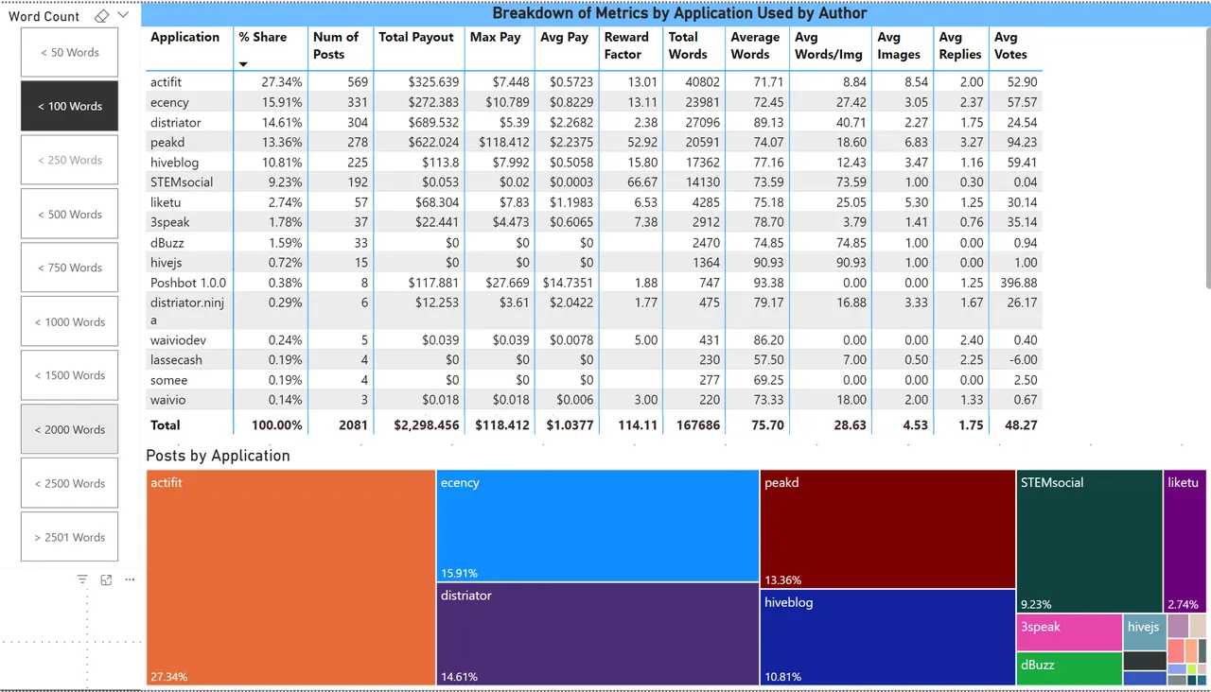Sort by the Avg Words/Img column header

pyautogui.click(x=829, y=45)
